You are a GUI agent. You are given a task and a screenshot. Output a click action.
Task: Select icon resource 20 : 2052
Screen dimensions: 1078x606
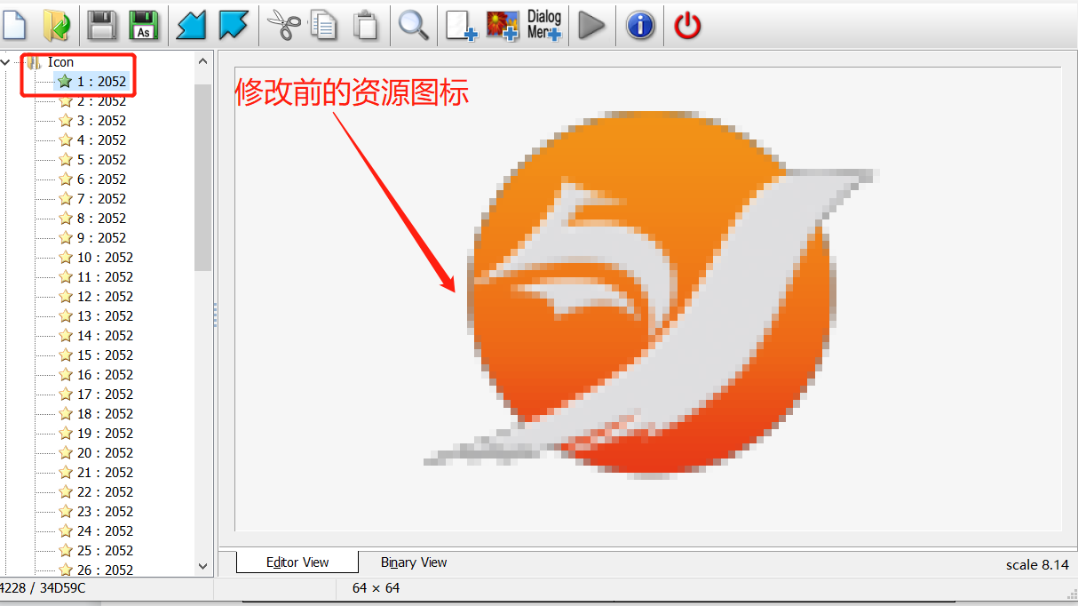[x=104, y=453]
